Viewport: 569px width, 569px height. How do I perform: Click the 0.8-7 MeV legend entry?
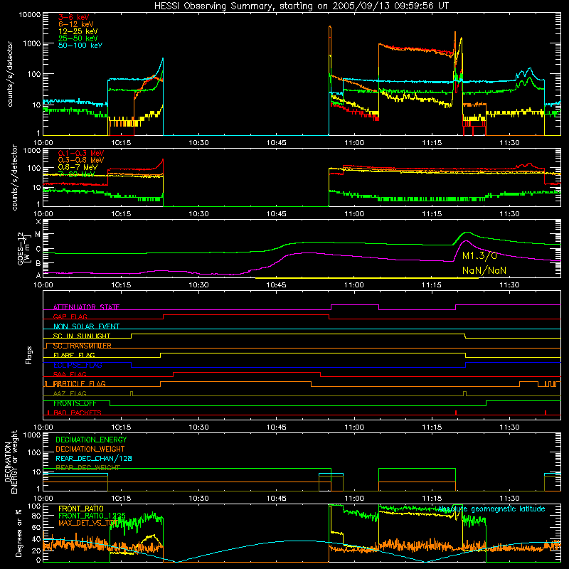point(78,167)
